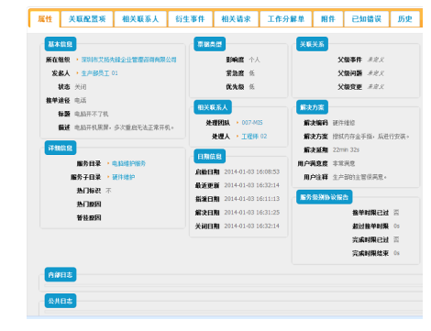431x331 pixels.
Task: Select origin value 电话
Action: [x=81, y=100]
